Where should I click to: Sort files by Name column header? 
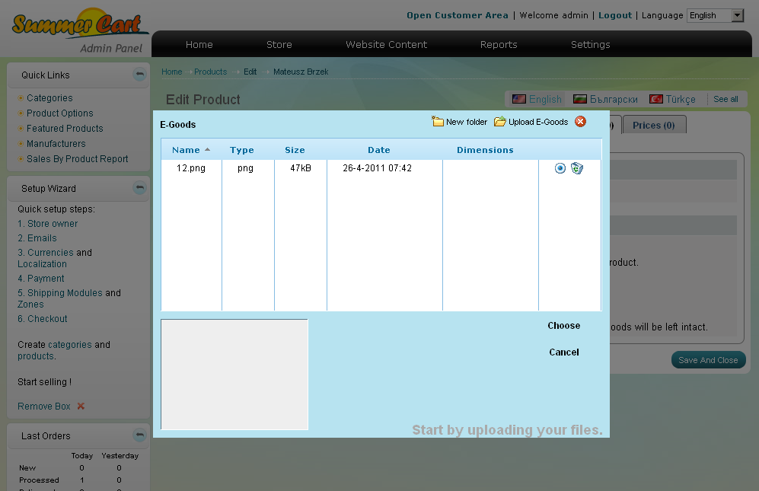point(186,150)
